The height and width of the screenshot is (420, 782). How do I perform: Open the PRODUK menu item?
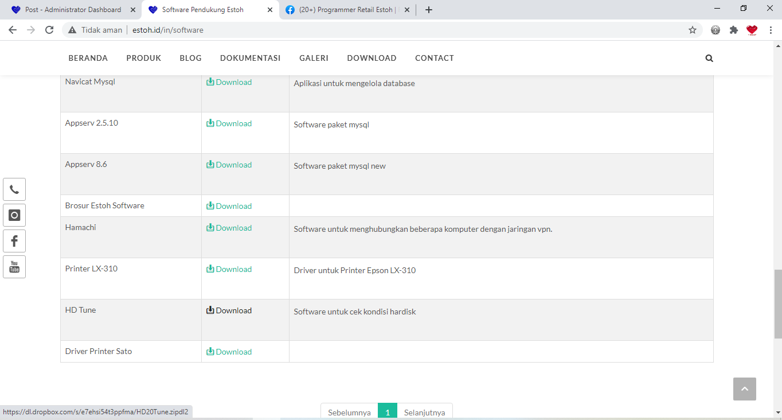click(144, 58)
